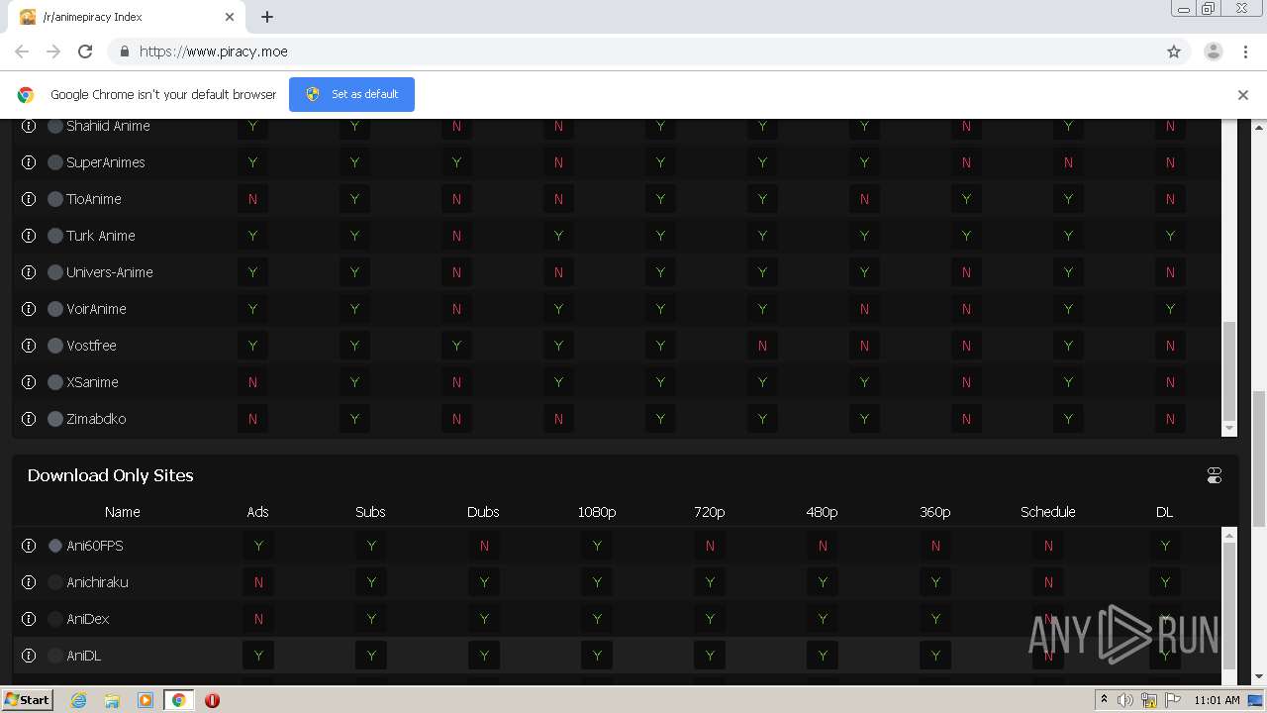View site info via the padlock icon
The height and width of the screenshot is (713, 1267).
coord(124,51)
